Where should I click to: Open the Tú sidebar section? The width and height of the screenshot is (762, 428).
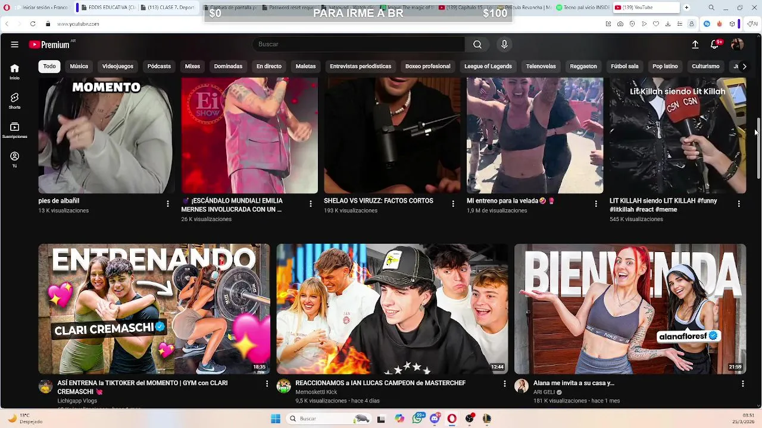(14, 159)
